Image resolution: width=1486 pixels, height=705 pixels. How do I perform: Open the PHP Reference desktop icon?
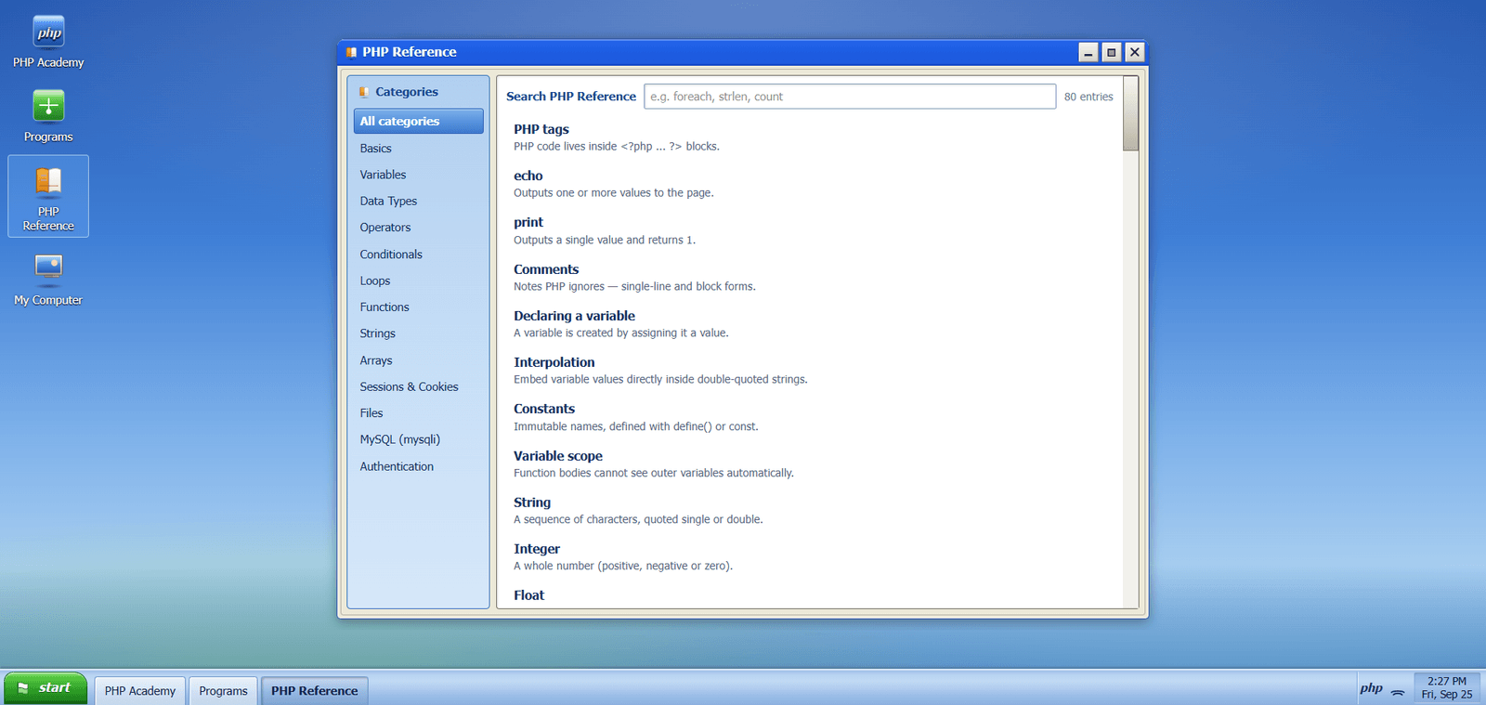coord(48,196)
